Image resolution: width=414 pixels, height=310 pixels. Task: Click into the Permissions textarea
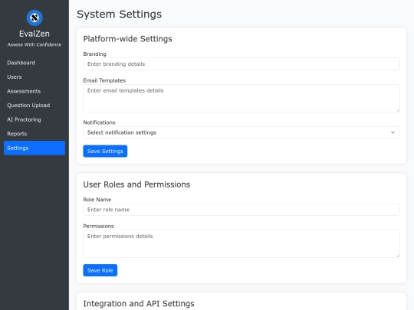tap(242, 244)
